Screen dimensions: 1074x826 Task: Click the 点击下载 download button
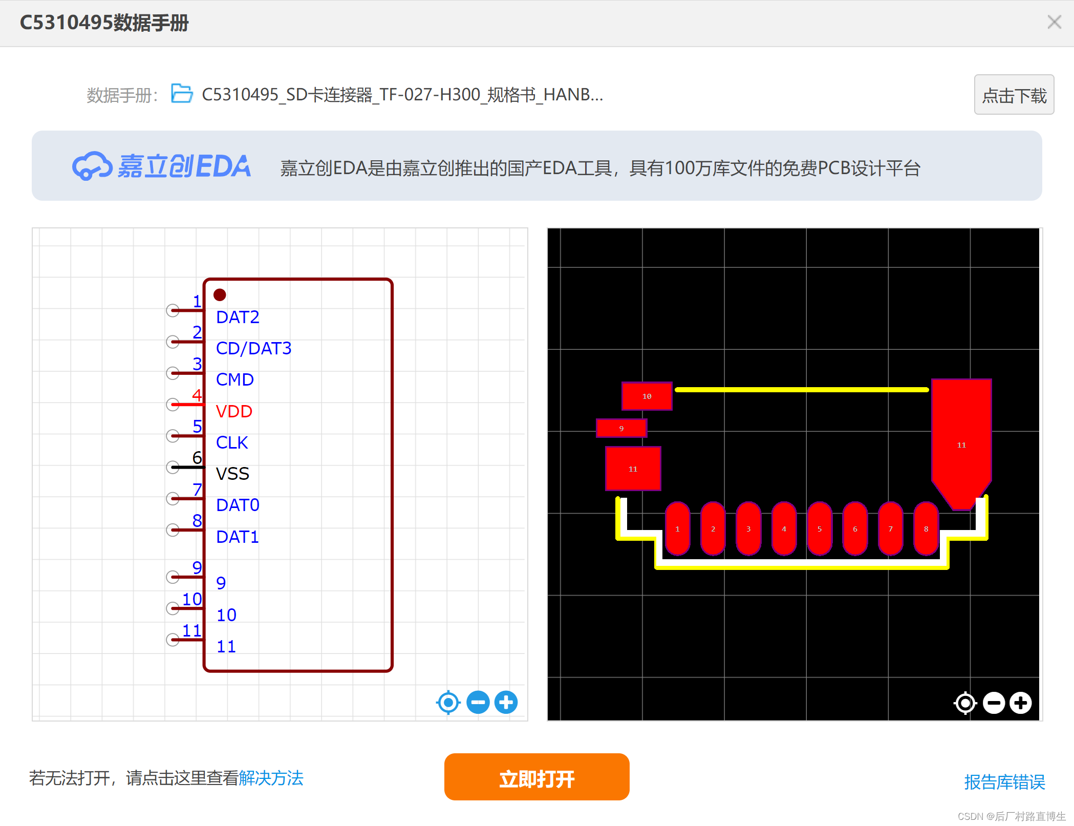tap(1014, 95)
